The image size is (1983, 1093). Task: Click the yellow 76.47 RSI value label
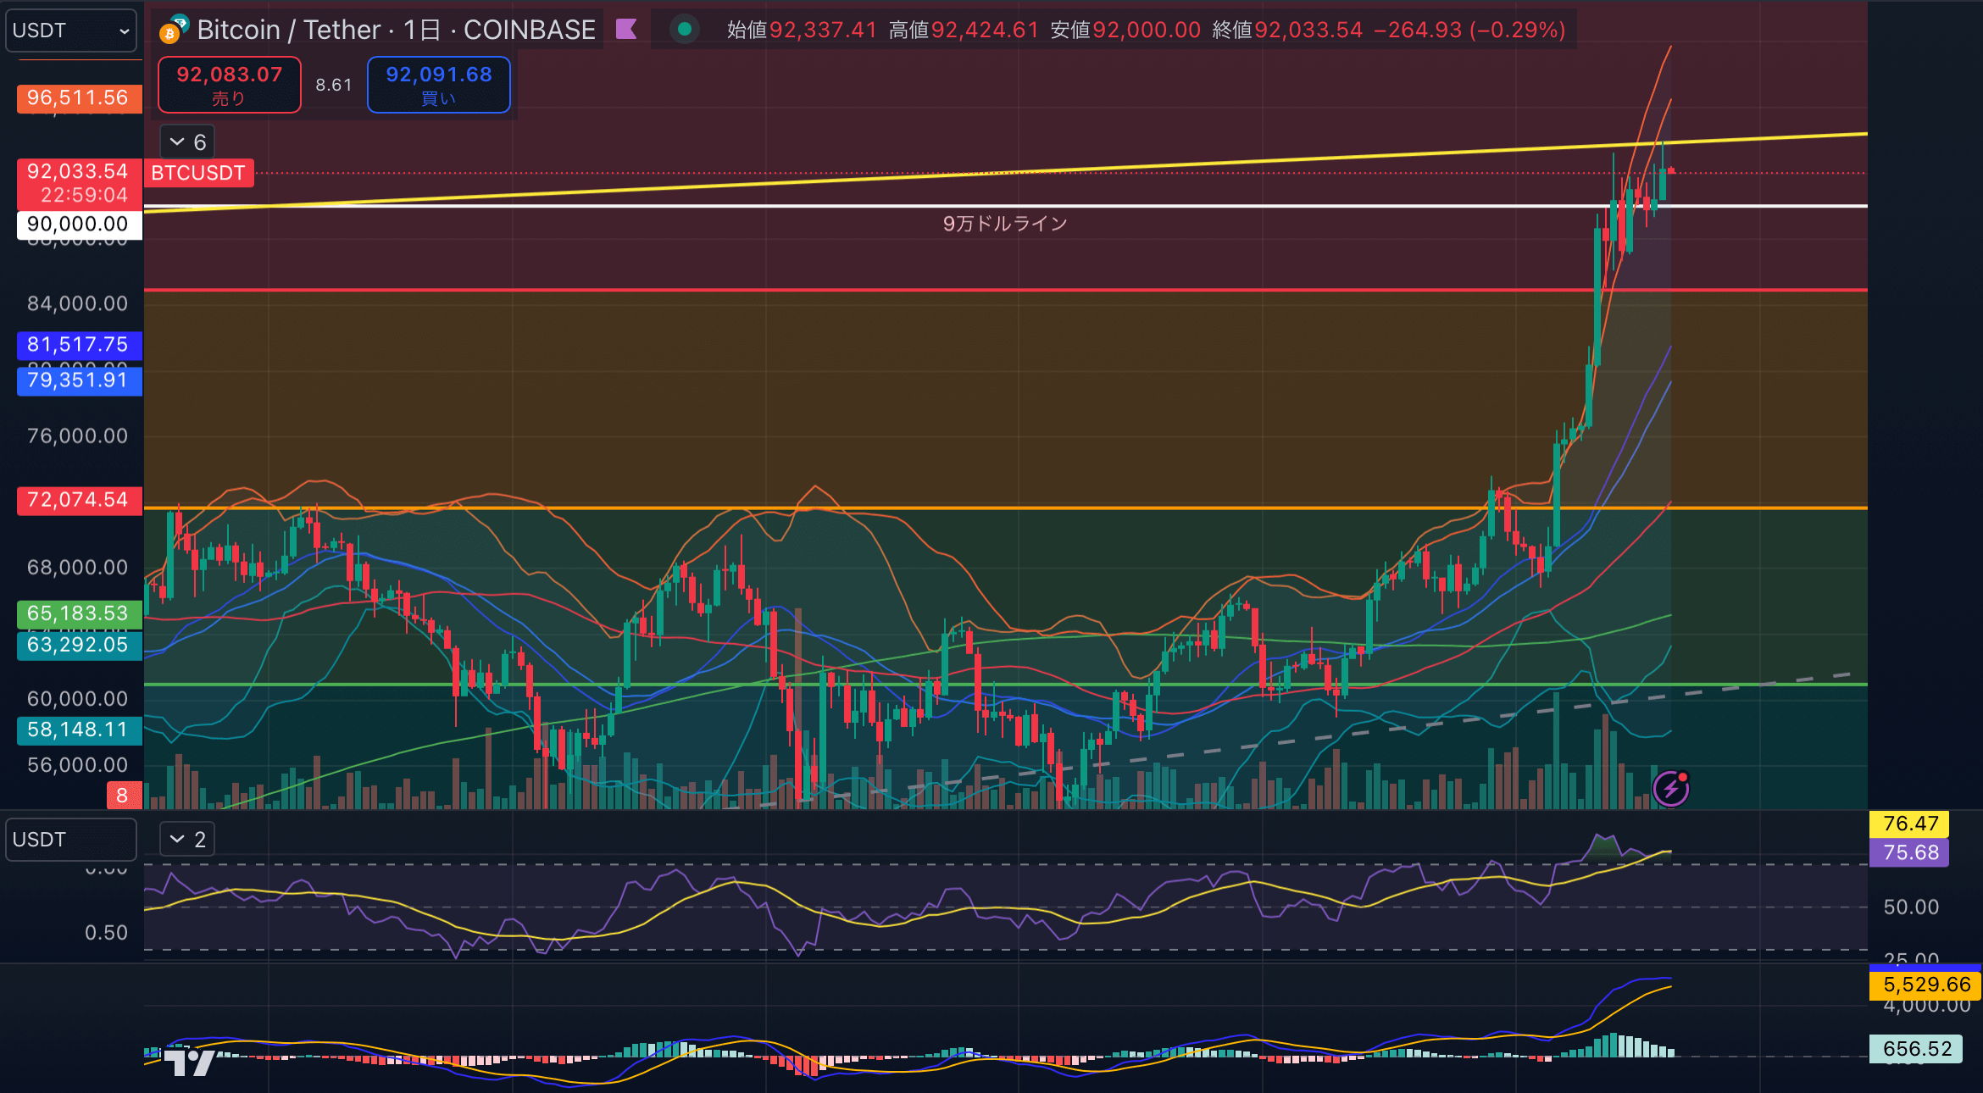point(1910,824)
